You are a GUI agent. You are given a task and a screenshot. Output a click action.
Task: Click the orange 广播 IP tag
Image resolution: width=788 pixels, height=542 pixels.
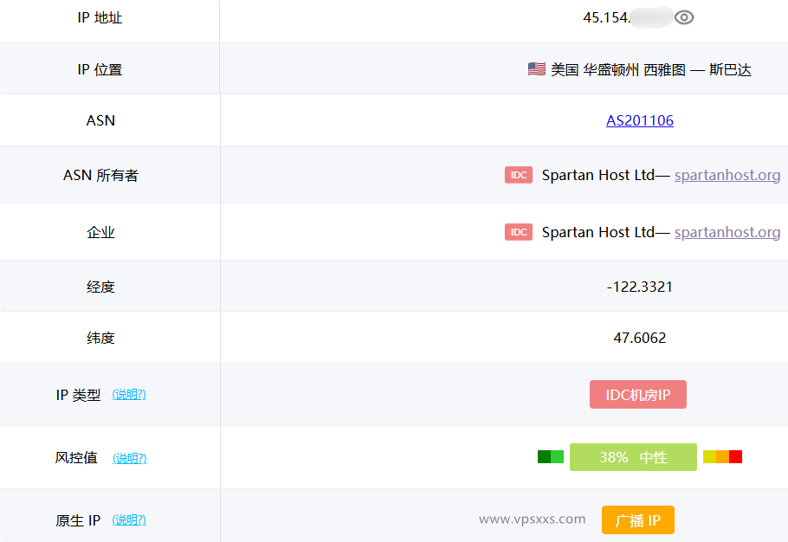tap(637, 520)
